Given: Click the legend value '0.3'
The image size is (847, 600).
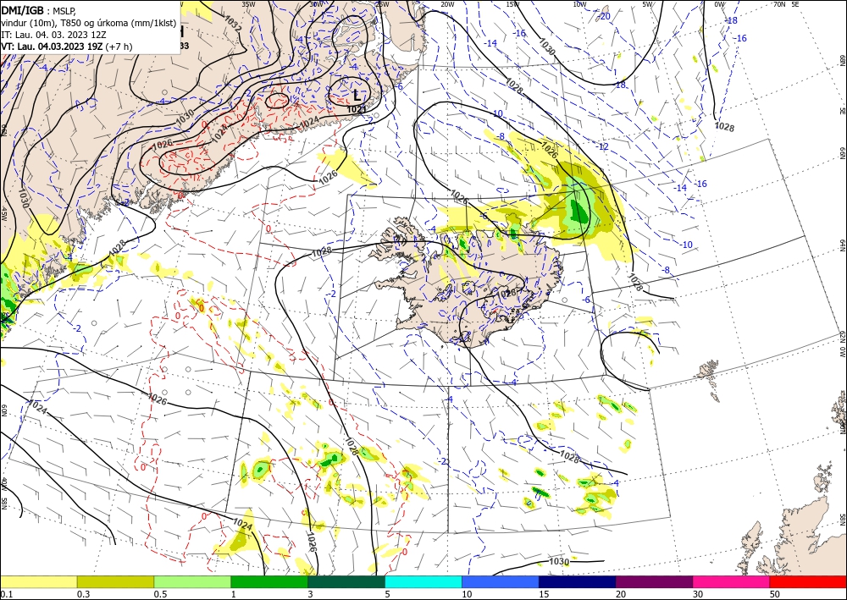Looking at the screenshot, I should click(x=83, y=594).
